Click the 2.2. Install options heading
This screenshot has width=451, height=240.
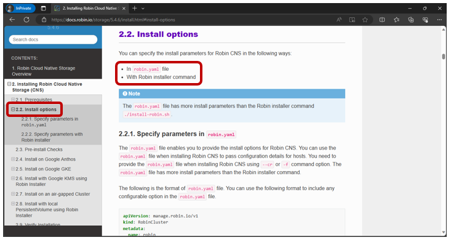(159, 34)
